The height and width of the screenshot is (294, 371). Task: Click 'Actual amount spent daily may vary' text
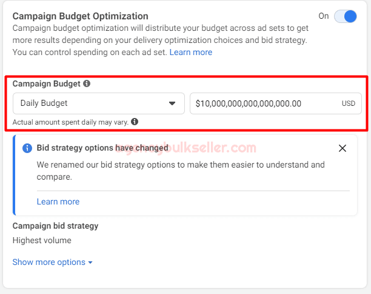pos(70,122)
